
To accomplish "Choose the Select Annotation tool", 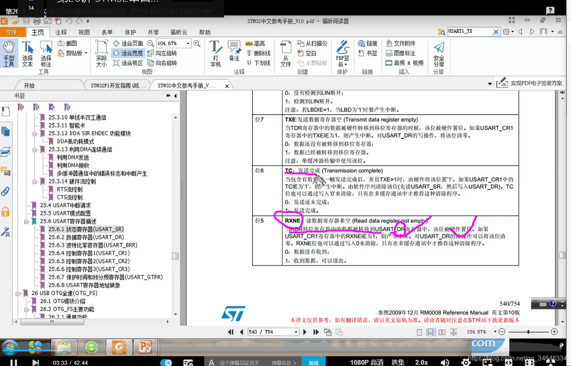I will (x=46, y=53).
